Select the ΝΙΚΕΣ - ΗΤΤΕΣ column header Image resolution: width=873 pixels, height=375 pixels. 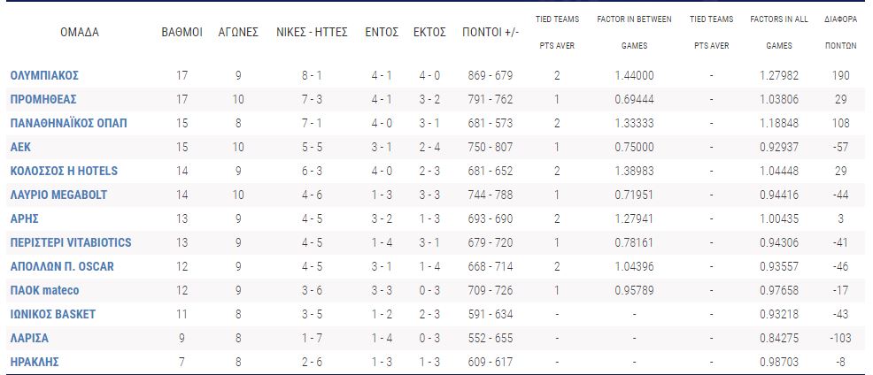tap(311, 32)
